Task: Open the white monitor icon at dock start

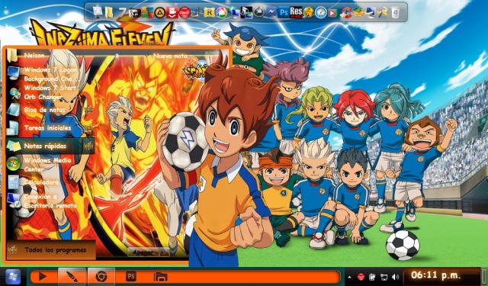Action: click(98, 12)
